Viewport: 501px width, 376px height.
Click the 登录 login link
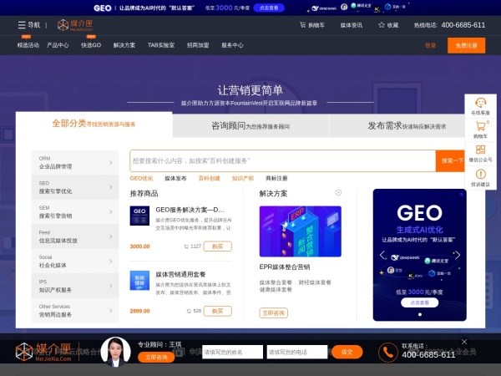point(430,45)
